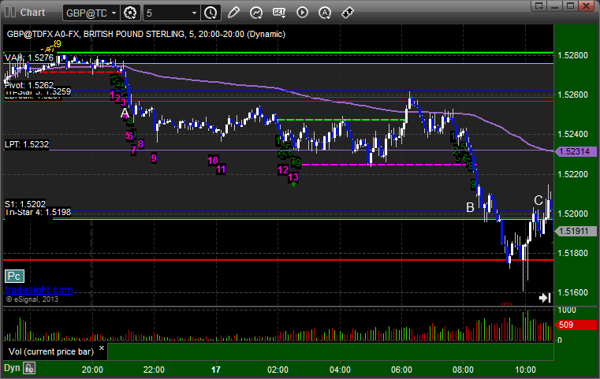
Task: Click the white letter C annotation
Action: [x=539, y=200]
